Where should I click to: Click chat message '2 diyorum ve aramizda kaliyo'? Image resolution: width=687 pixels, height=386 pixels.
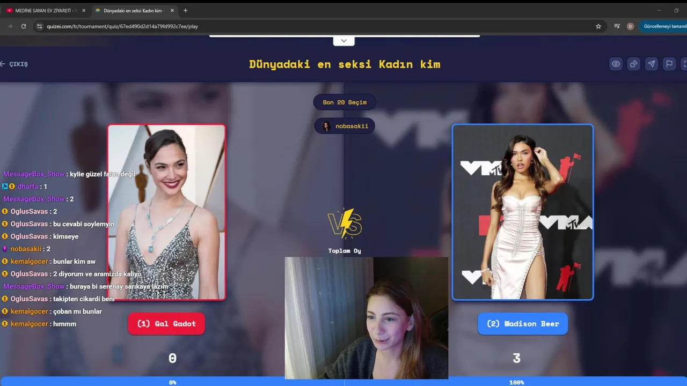pos(97,274)
